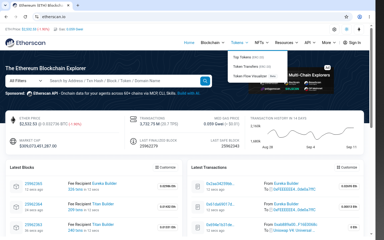The image size is (384, 240).
Task: Click the block icon for block 25962365
Action: pyautogui.click(x=16, y=186)
